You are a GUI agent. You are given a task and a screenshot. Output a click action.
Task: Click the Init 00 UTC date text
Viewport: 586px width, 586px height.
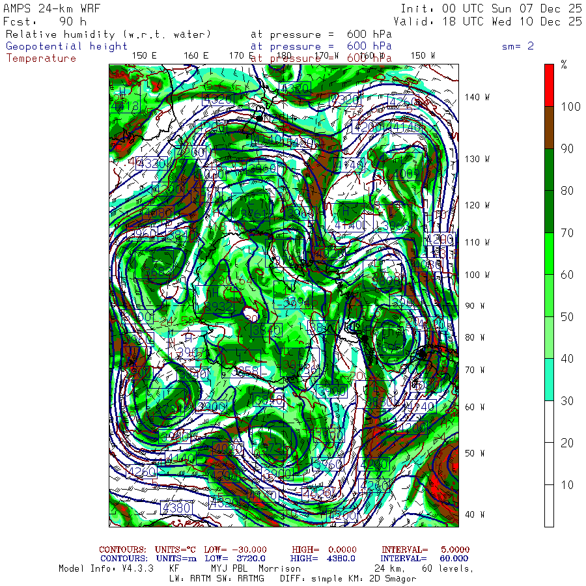(492, 8)
